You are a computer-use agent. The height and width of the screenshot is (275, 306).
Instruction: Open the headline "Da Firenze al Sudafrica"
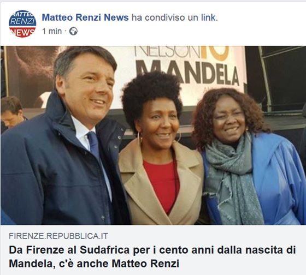point(152,256)
